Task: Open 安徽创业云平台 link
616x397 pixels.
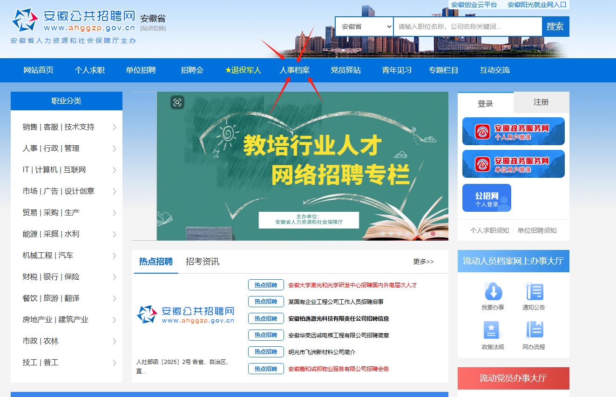Action: [474, 5]
